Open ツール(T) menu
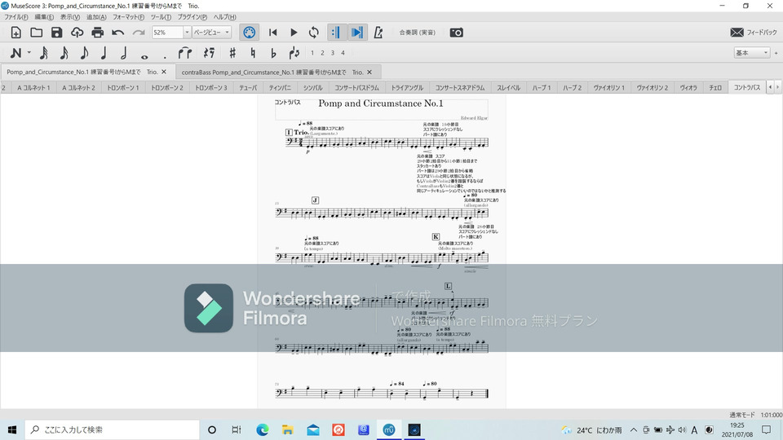The width and height of the screenshot is (783, 440). [x=161, y=17]
